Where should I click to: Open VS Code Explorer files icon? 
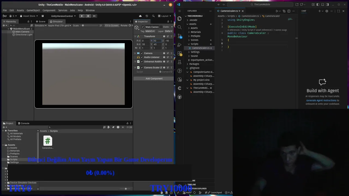(179, 18)
